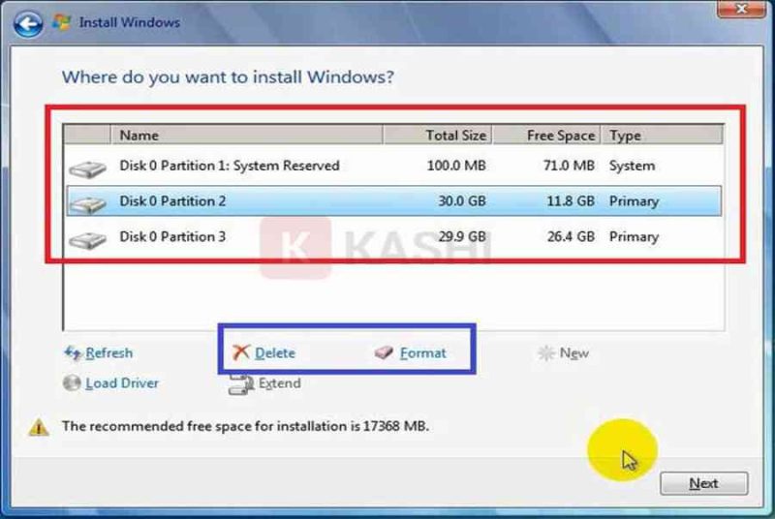Screen dimensions: 775x519
Task: Click the System type cell
Action: click(x=633, y=166)
